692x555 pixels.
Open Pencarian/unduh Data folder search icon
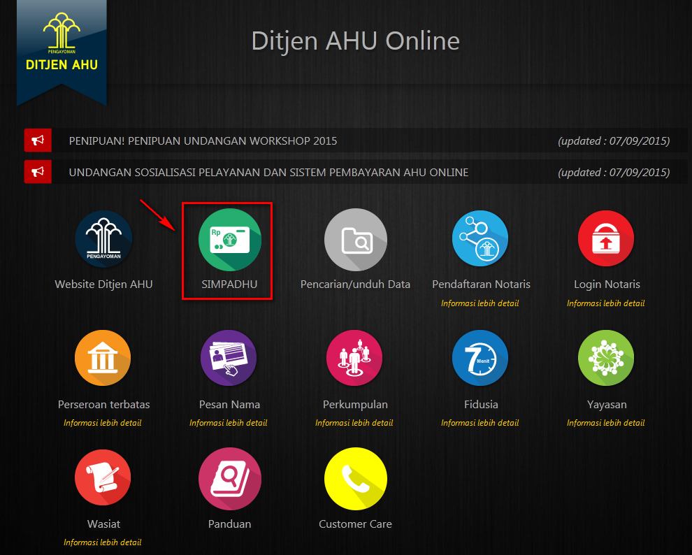coord(355,240)
